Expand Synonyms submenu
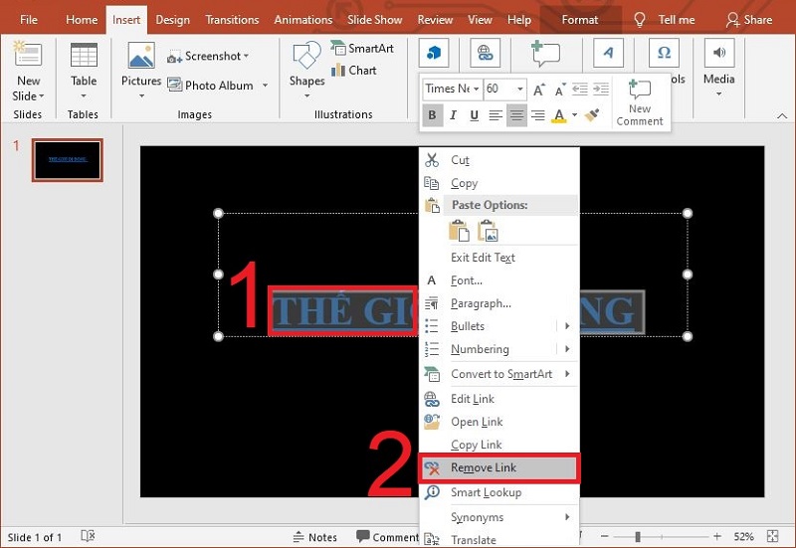The width and height of the screenshot is (796, 548). click(567, 516)
